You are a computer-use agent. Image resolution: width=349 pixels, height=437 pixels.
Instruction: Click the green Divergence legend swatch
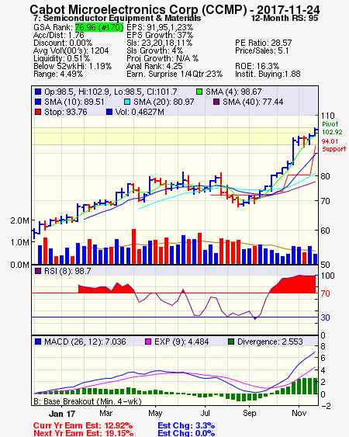tap(231, 342)
